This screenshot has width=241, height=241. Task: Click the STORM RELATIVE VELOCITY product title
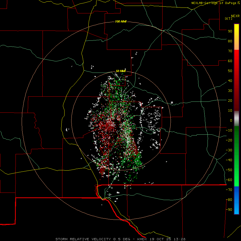click(x=83, y=239)
